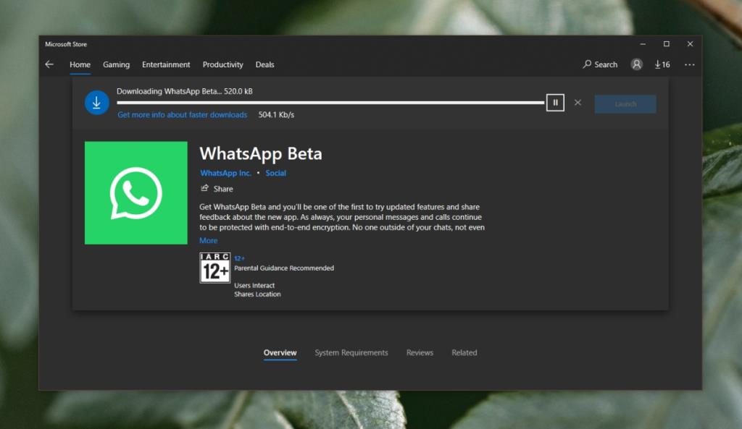
Task: Select the System Requirements tab
Action: pyautogui.click(x=351, y=352)
